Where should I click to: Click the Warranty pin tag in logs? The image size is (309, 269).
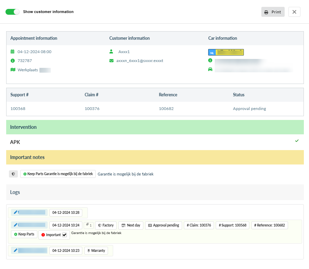click(96, 250)
